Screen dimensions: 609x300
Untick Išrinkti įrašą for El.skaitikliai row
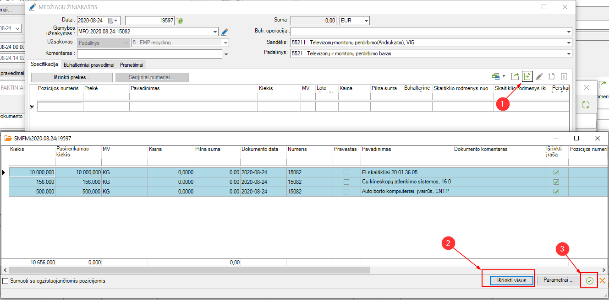(x=556, y=172)
